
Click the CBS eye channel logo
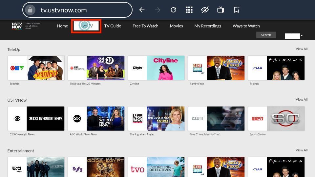[x=17, y=119]
